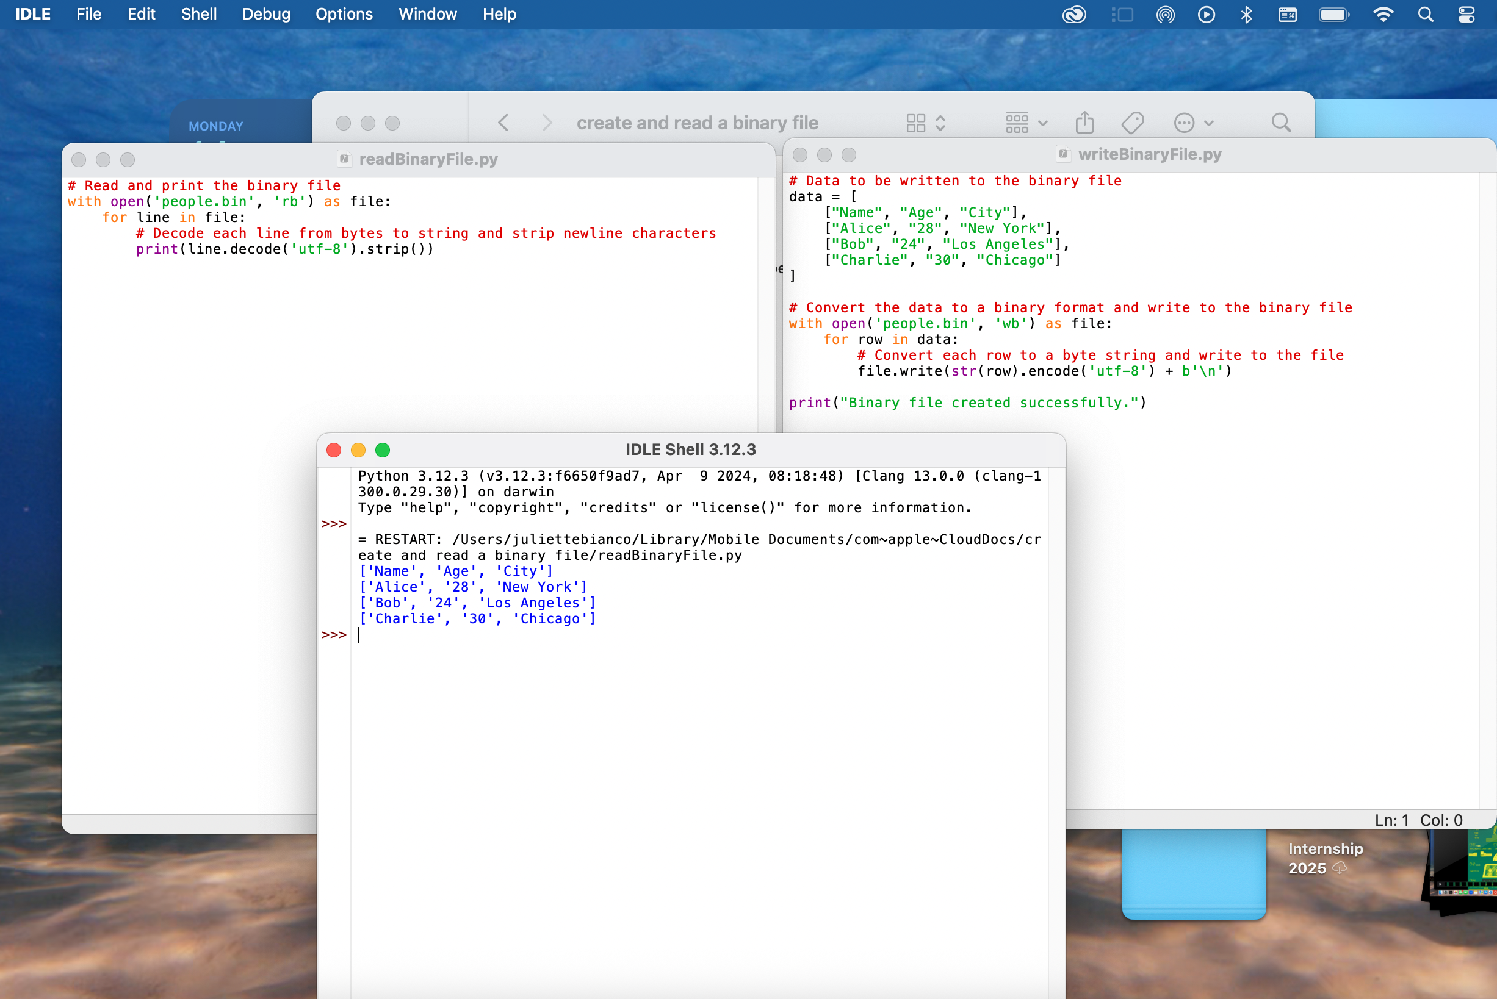1497x999 pixels.
Task: Open the Debug menu
Action: click(266, 14)
